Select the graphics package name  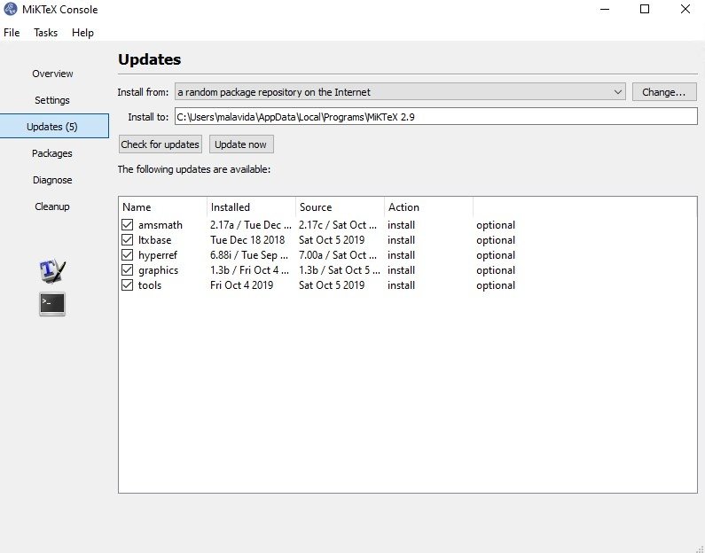pyautogui.click(x=158, y=270)
